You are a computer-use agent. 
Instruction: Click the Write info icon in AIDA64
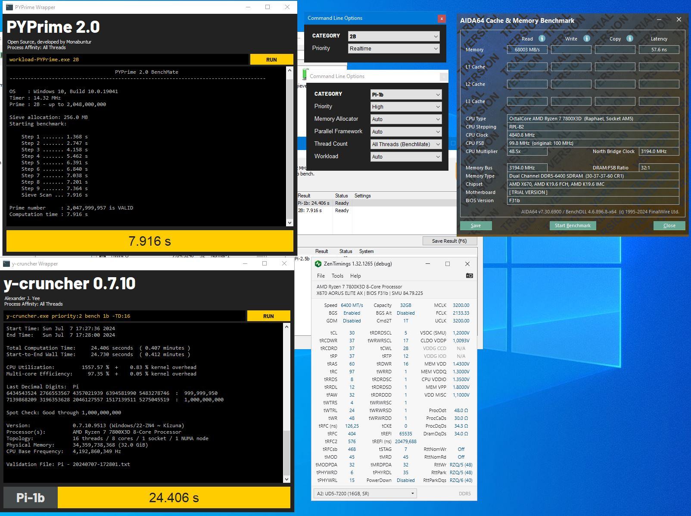[586, 38]
